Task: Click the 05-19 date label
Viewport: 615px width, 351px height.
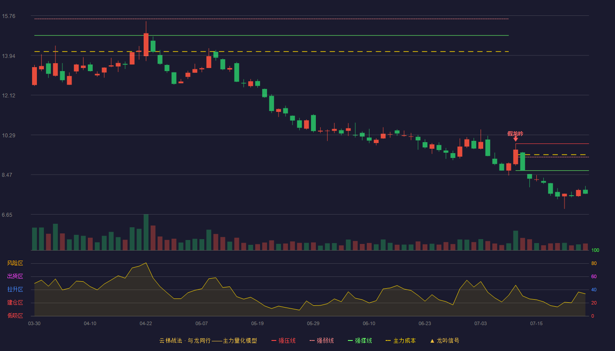Action: tap(257, 323)
